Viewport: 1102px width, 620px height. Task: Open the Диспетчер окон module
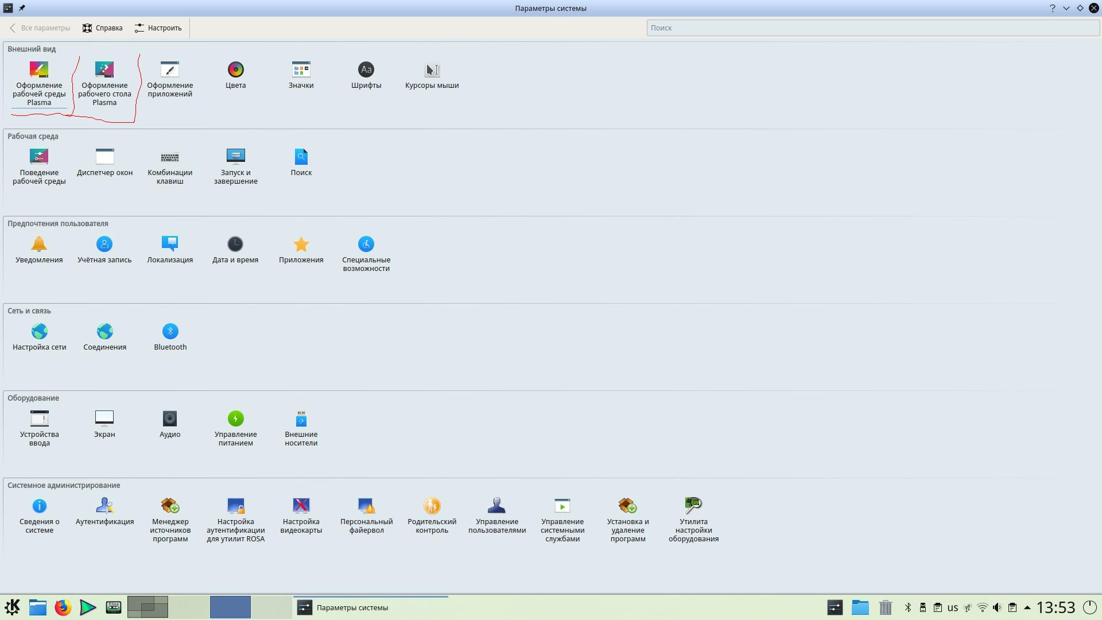point(104,162)
